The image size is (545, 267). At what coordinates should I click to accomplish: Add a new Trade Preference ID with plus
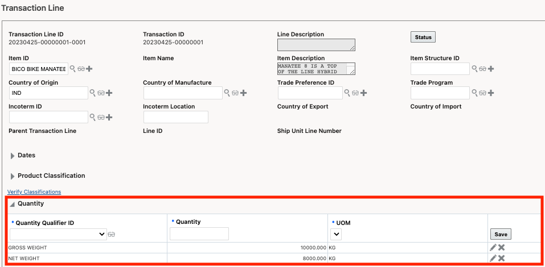point(363,93)
